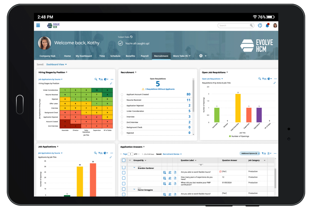Change chart type in Hiring Stages widget
This screenshot has width=313, height=209.
point(106,79)
